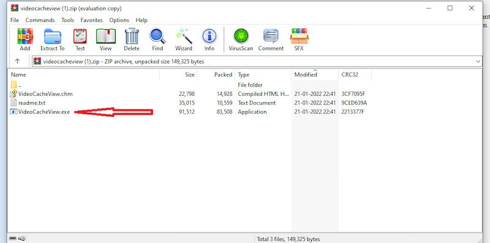
Task: Click the archive path address field
Action: click(x=257, y=62)
